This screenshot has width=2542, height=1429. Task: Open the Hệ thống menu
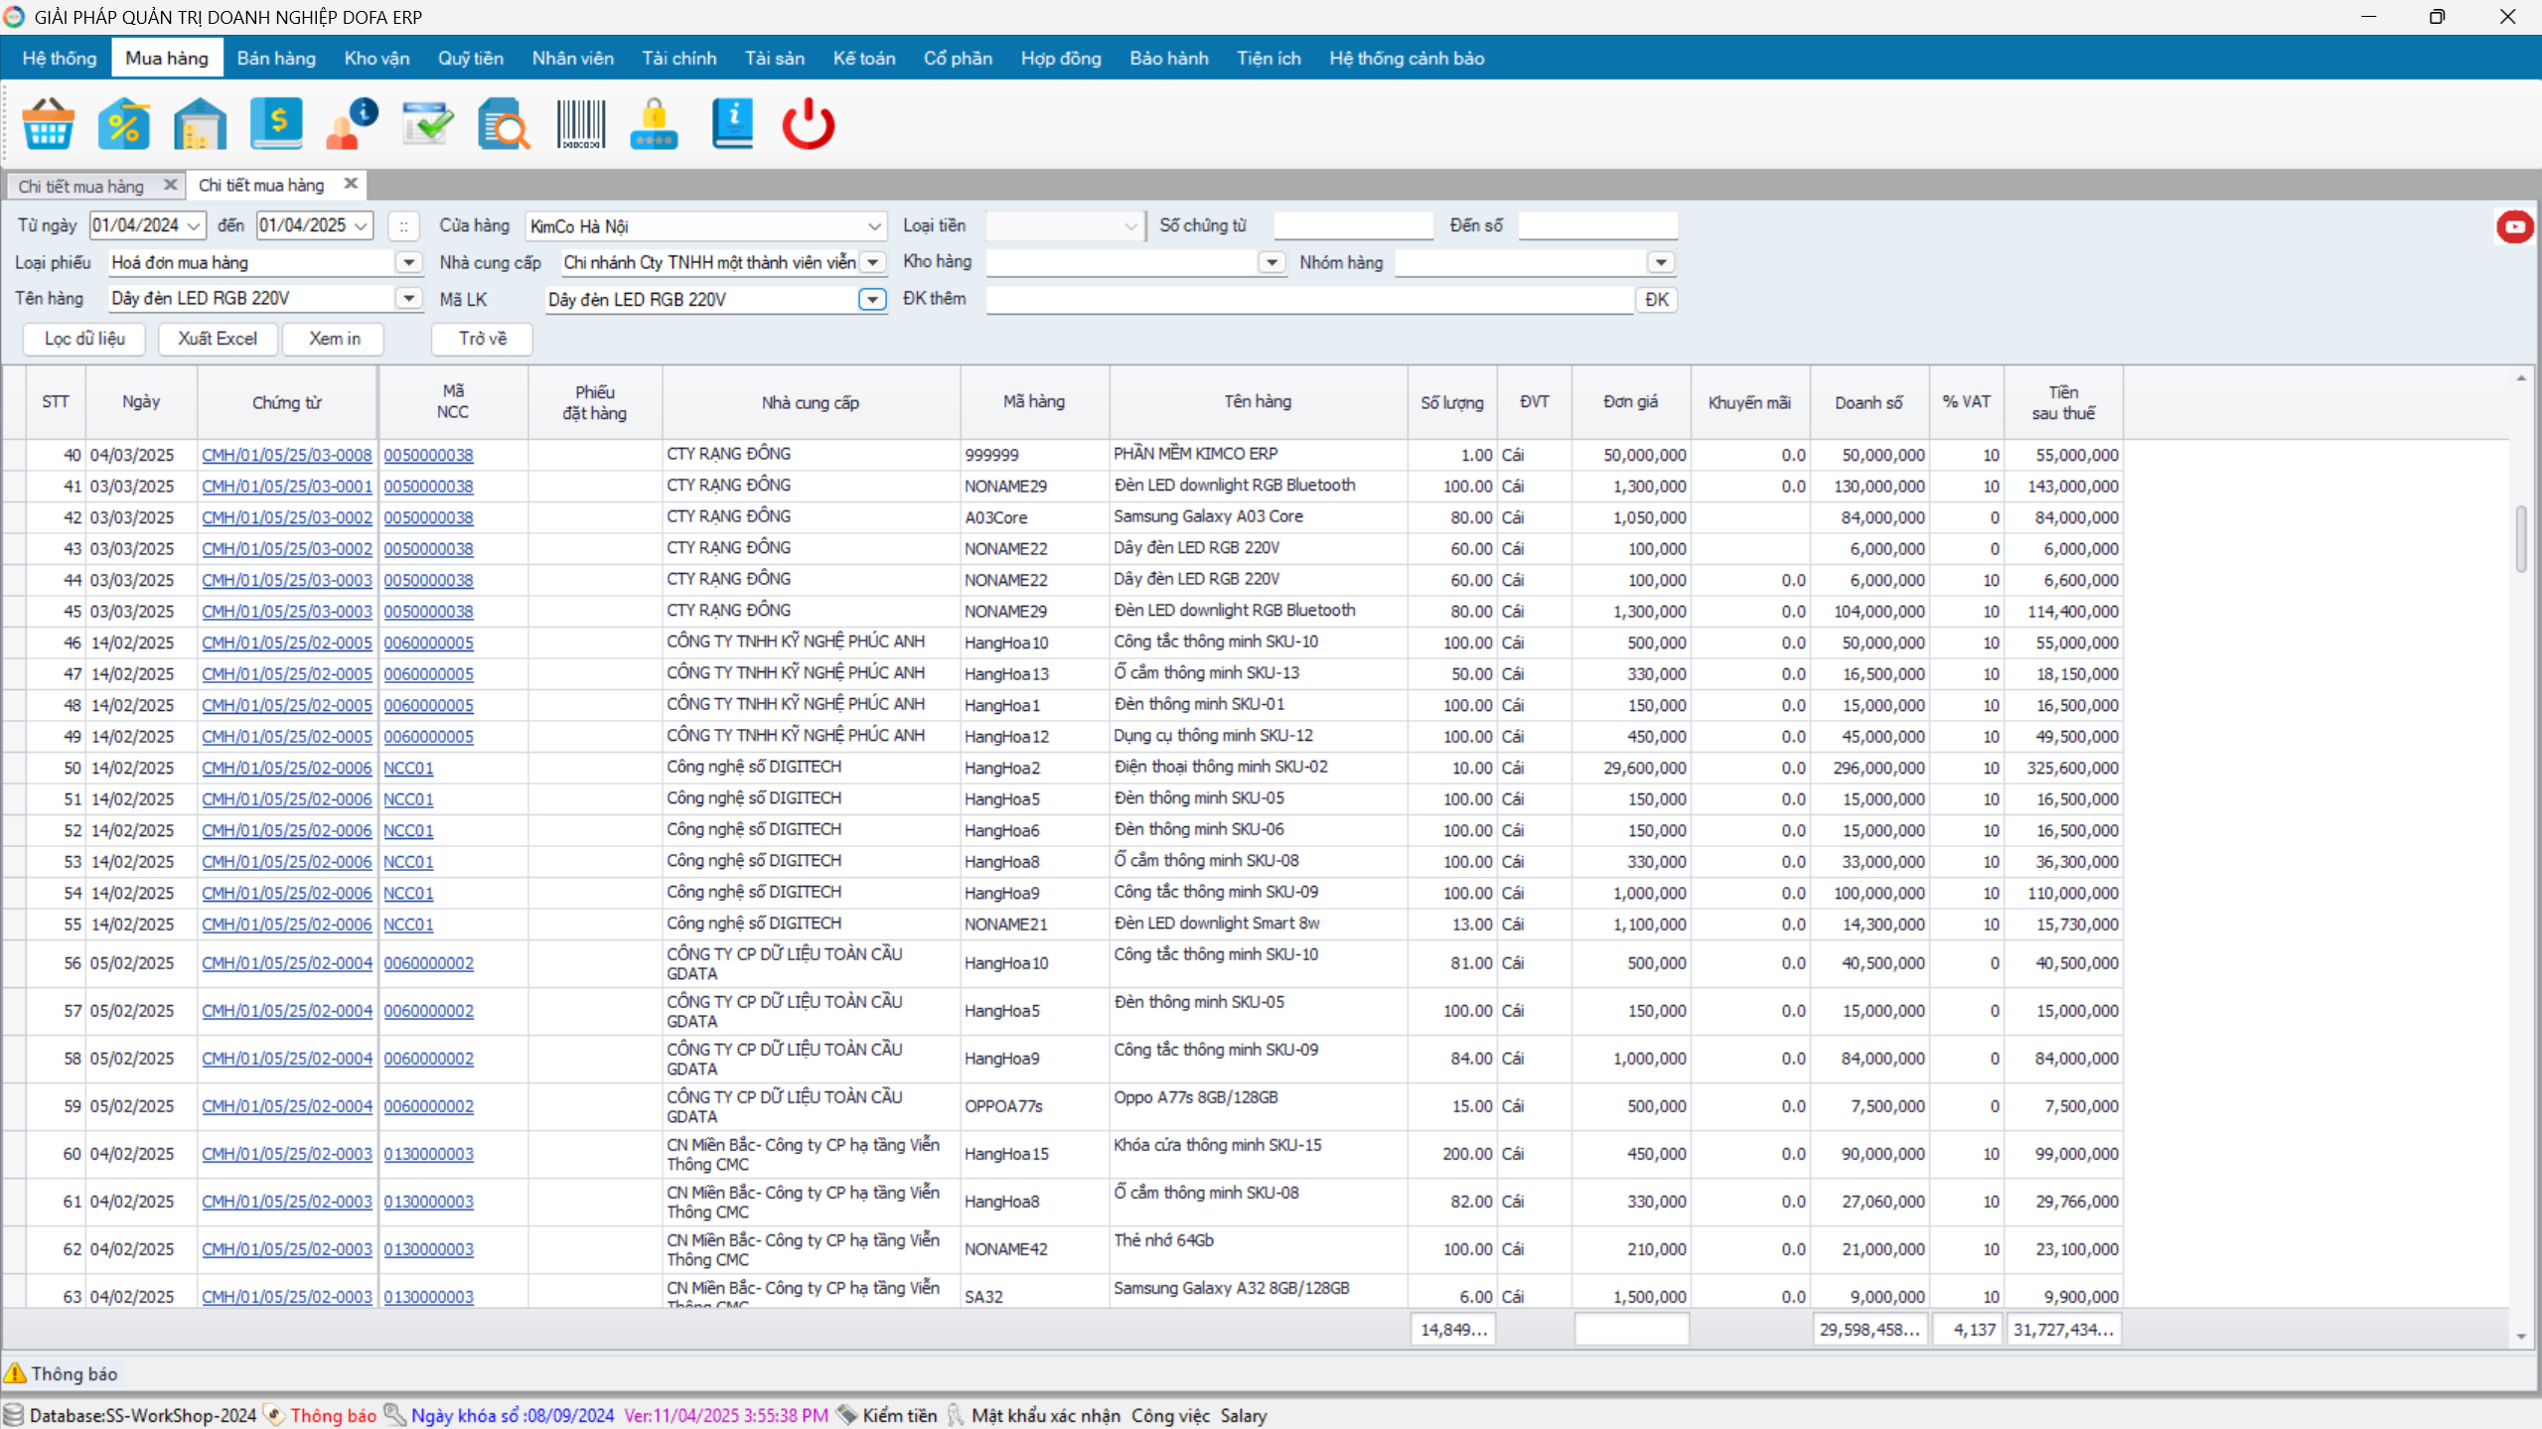60,58
